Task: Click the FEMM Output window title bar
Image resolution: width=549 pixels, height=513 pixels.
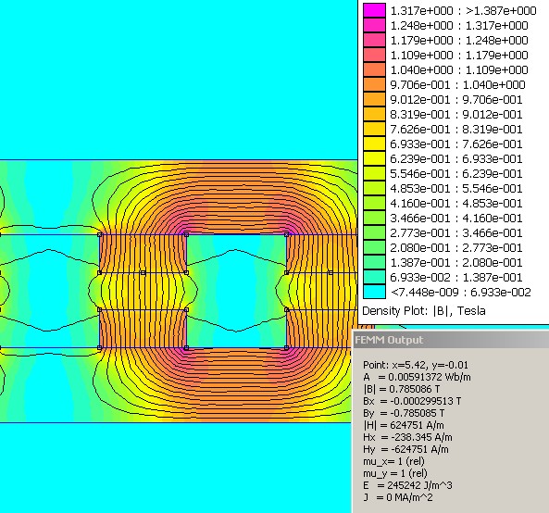Action: click(x=451, y=340)
